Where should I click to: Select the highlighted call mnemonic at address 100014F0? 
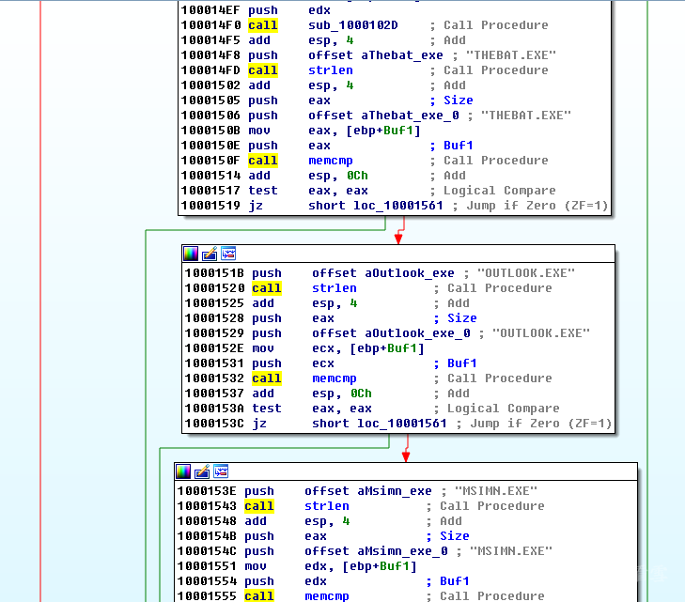[262, 25]
